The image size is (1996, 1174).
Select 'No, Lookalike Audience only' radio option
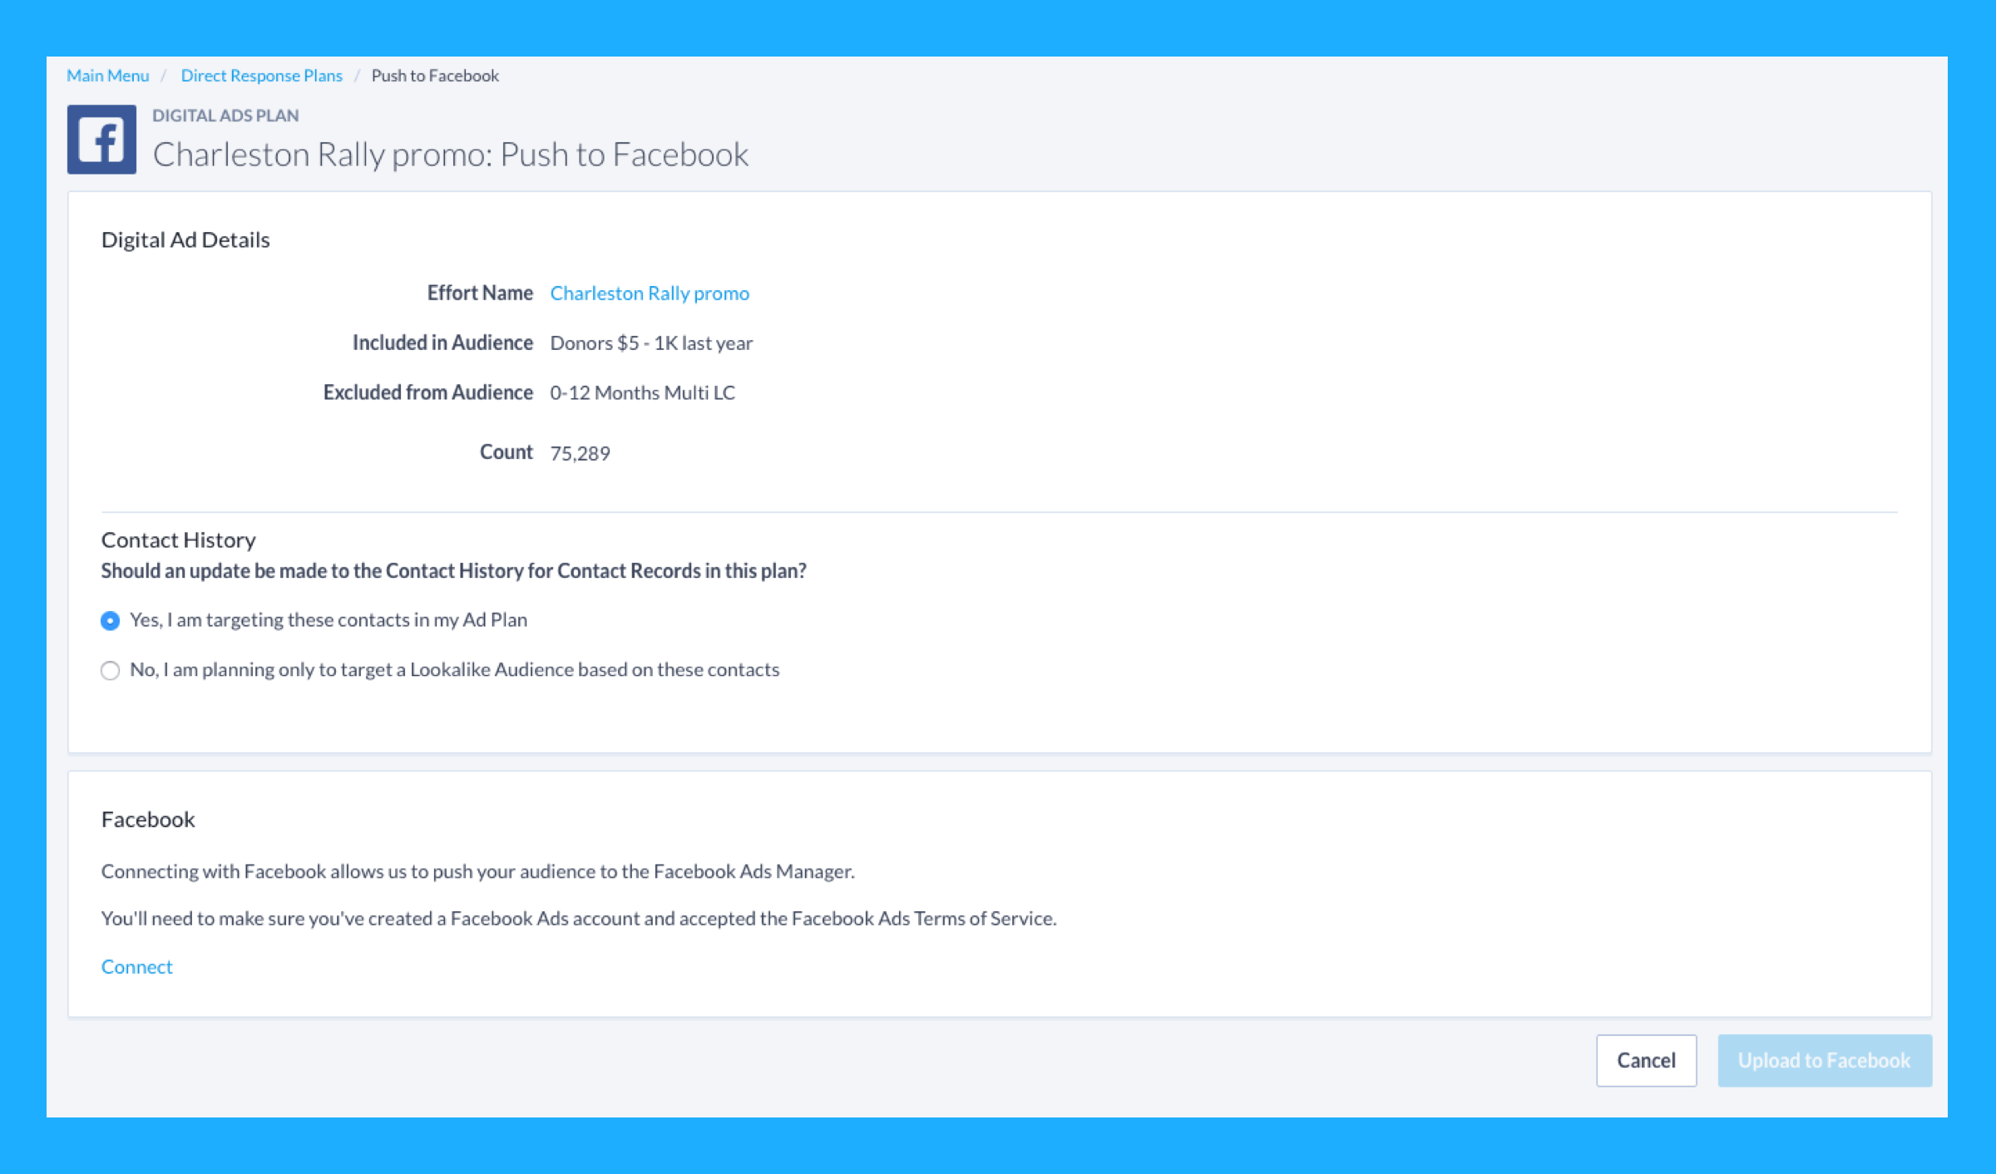pyautogui.click(x=110, y=670)
